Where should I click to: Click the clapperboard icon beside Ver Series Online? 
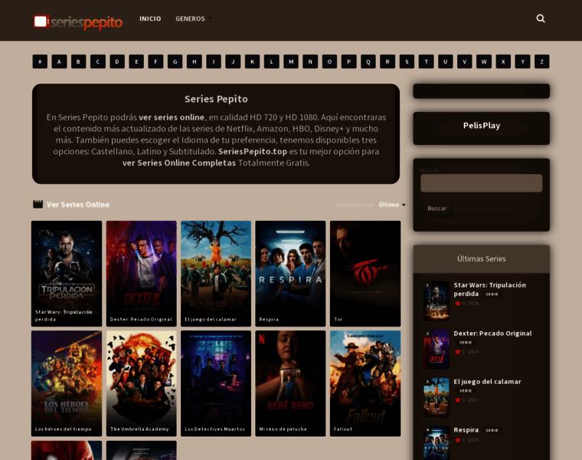(38, 205)
